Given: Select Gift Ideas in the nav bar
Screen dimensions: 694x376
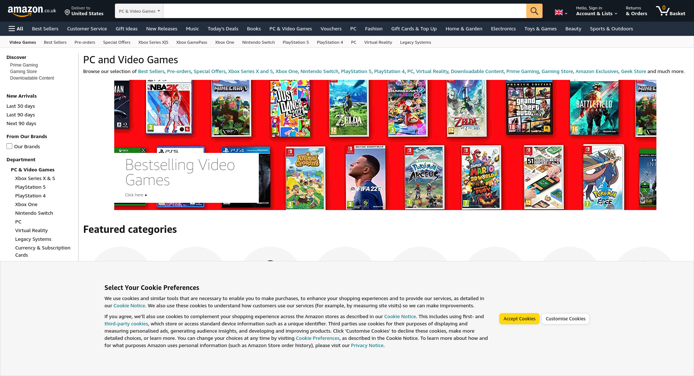Looking at the screenshot, I should pos(127,29).
